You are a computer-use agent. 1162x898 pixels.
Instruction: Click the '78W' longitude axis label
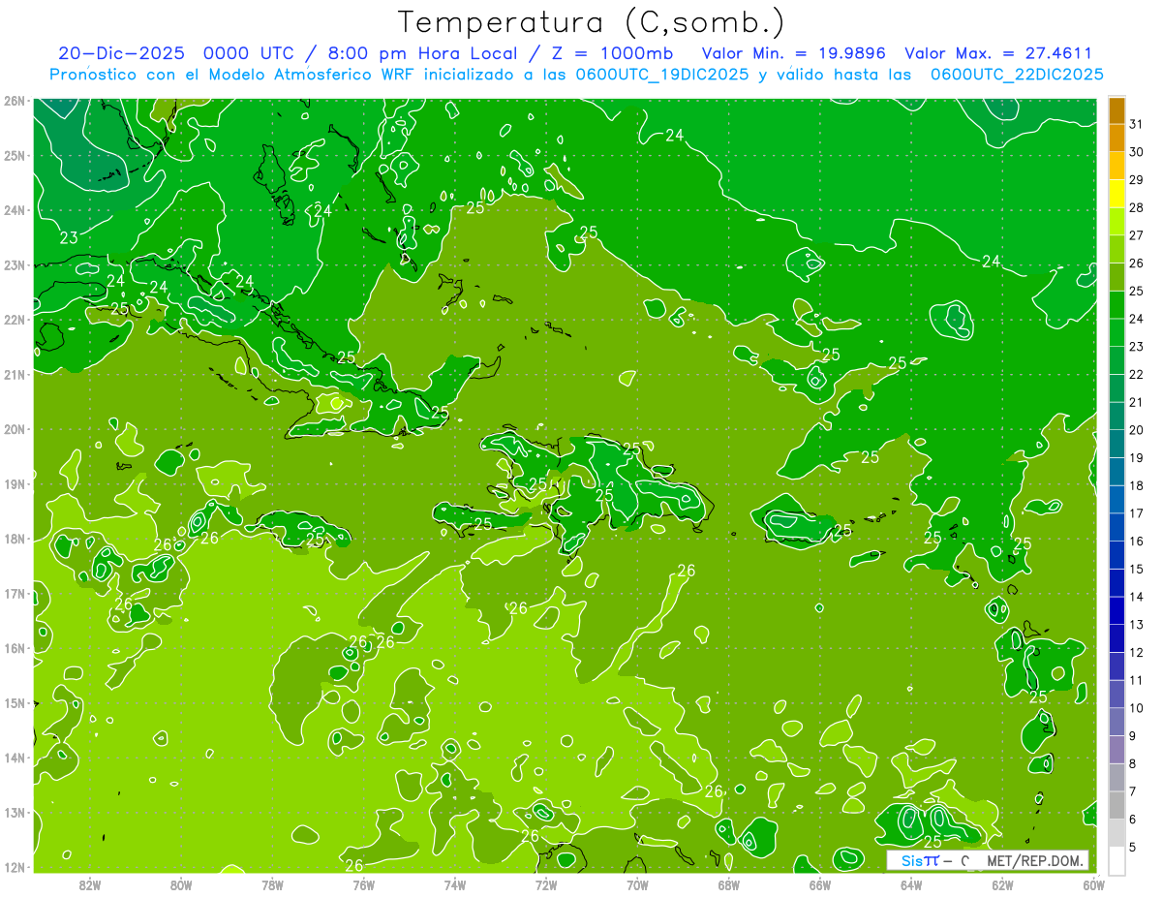click(x=272, y=883)
